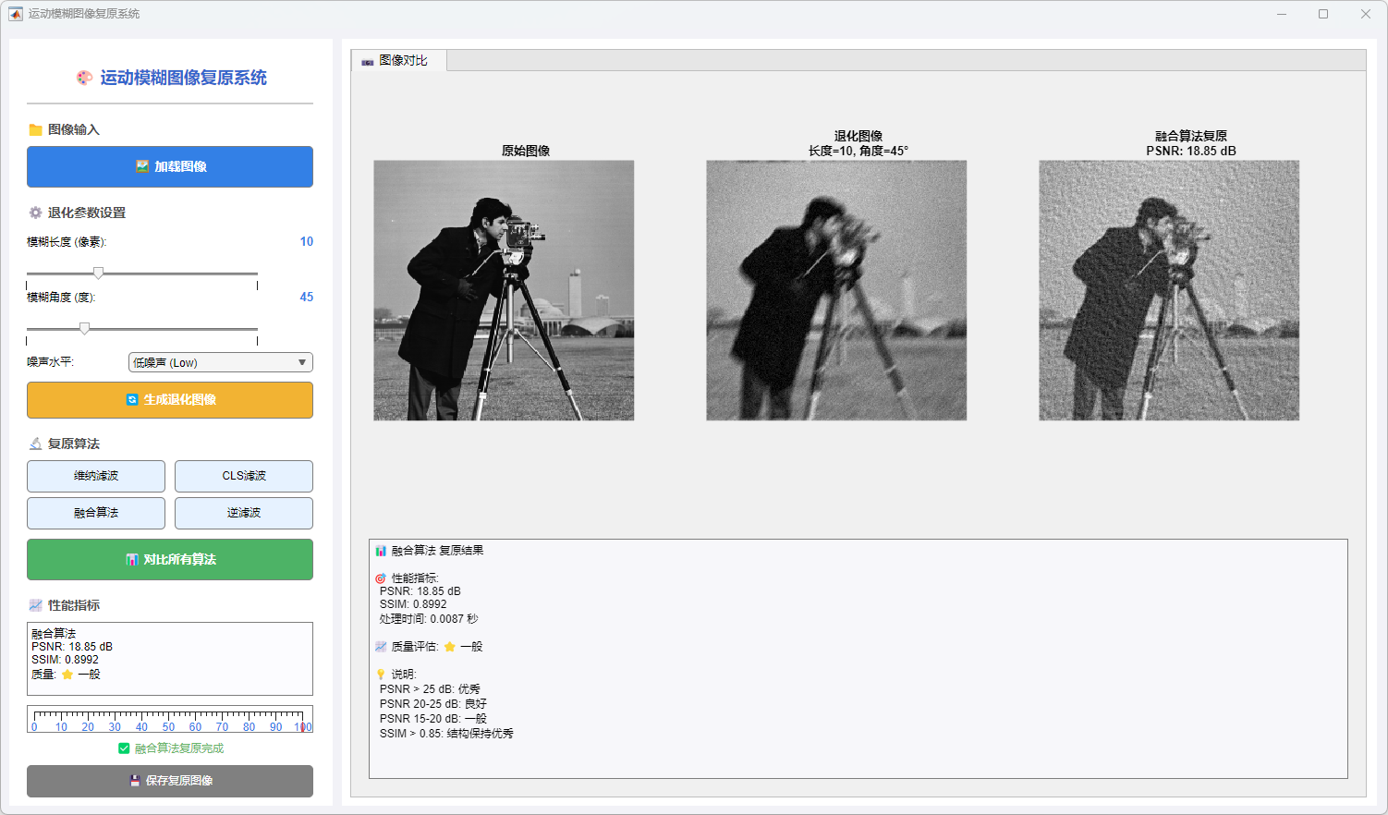Open the 噪声水平 noise level dropdown
Viewport: 1388px width, 815px height.
coord(220,362)
